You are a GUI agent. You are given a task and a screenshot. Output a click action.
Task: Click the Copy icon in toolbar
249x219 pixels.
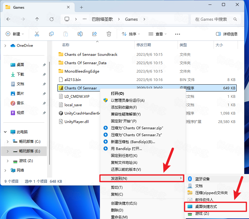51,34
